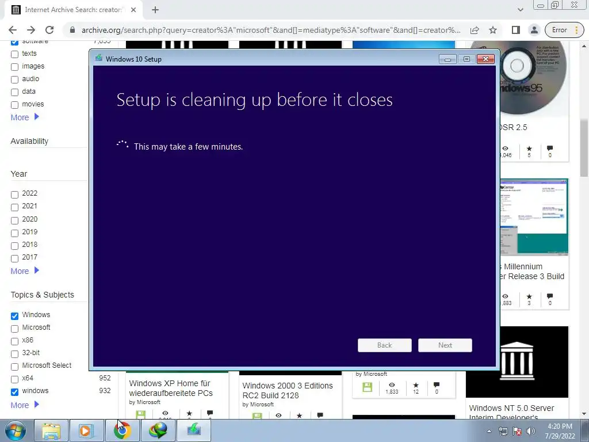Uncheck the lowercase windows topic
The image size is (589, 442).
[14, 392]
